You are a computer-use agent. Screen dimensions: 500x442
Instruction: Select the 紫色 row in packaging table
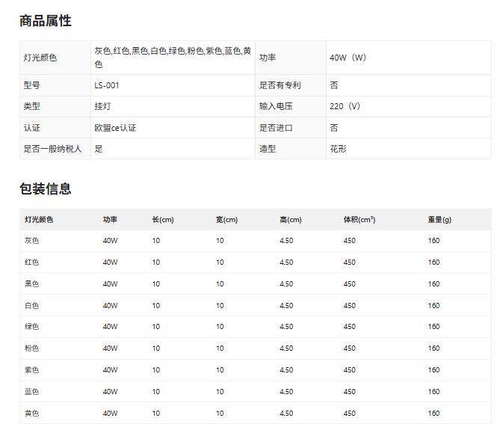pos(31,370)
